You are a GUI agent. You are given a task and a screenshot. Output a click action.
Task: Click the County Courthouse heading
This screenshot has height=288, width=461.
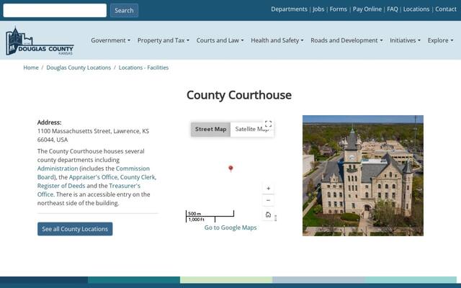tap(239, 95)
